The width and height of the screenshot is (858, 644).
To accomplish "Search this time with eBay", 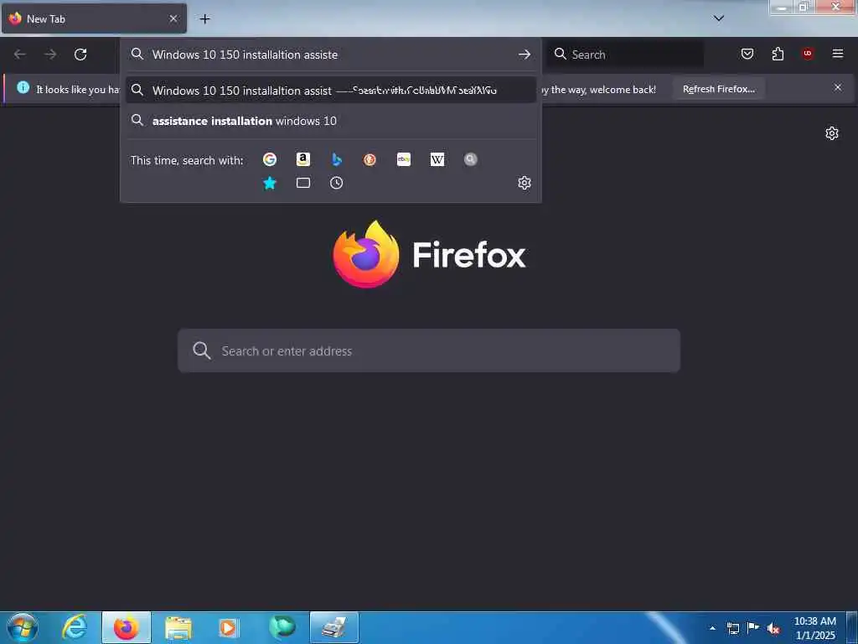I will click(404, 159).
